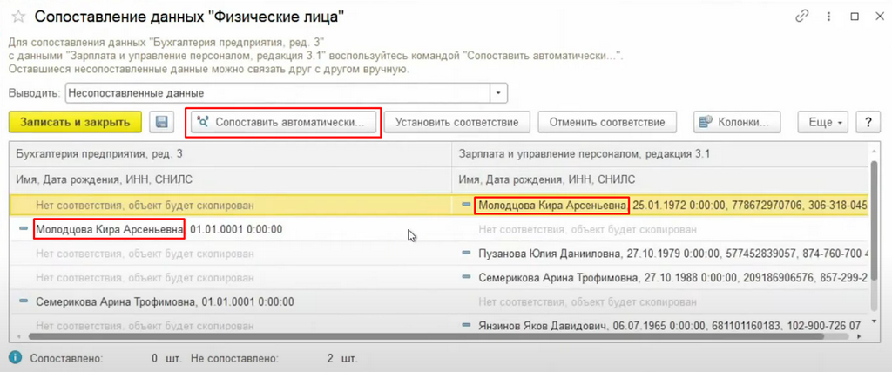Select row Пузанова Юлия Данииловна
The height and width of the screenshot is (372, 892).
pos(660,254)
